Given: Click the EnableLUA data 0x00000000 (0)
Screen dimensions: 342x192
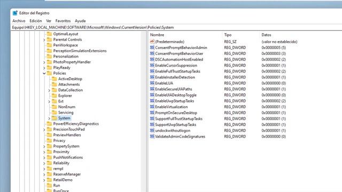Looking at the screenshot, I should [x=274, y=83].
